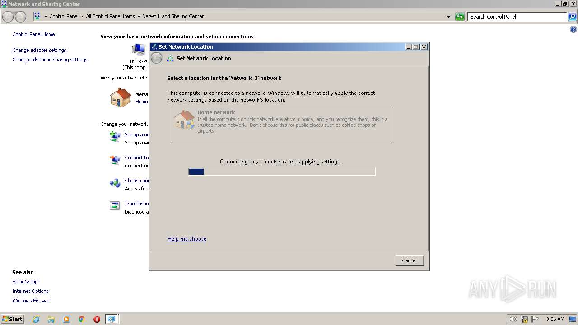578x325 pixels.
Task: Open Windows Firewall link
Action: 31,301
